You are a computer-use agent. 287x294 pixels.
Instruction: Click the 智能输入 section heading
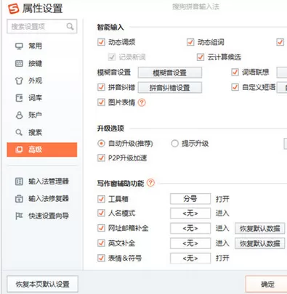(x=110, y=28)
